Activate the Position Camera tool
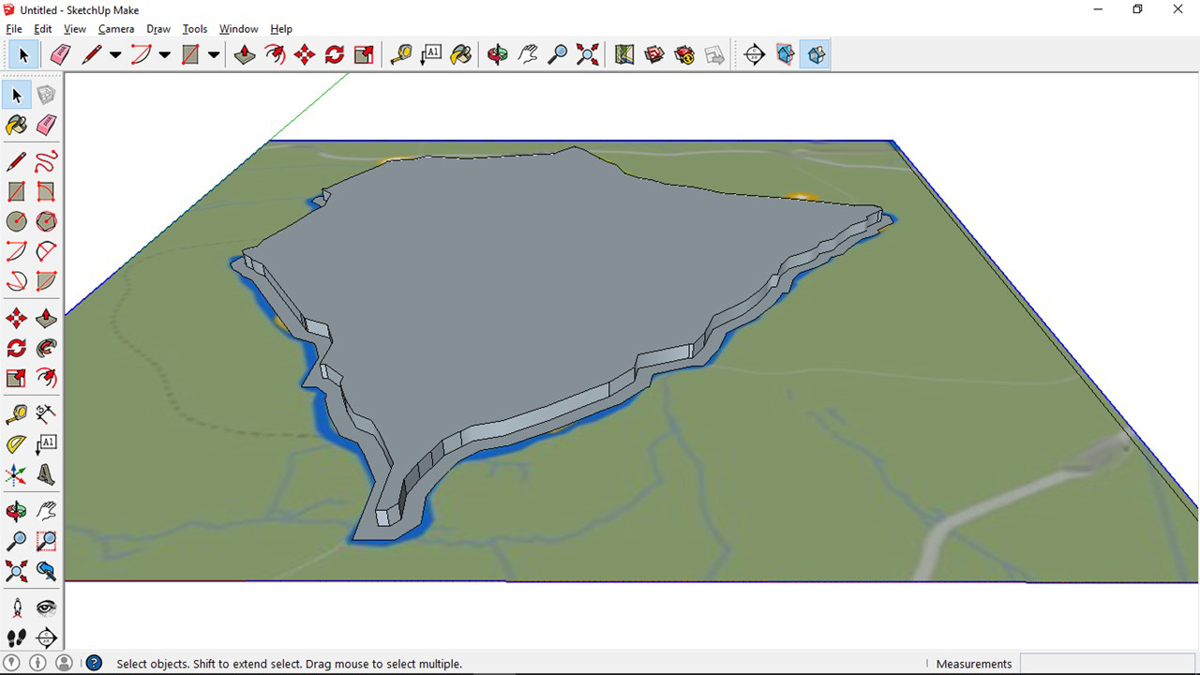The height and width of the screenshot is (675, 1200). pos(16,607)
